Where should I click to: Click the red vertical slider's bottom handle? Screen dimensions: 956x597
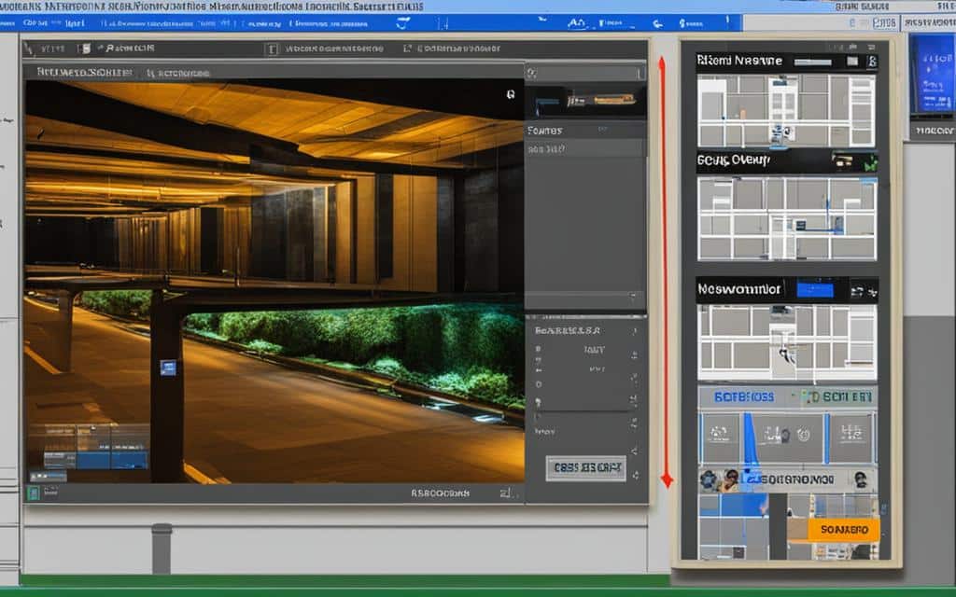click(666, 479)
